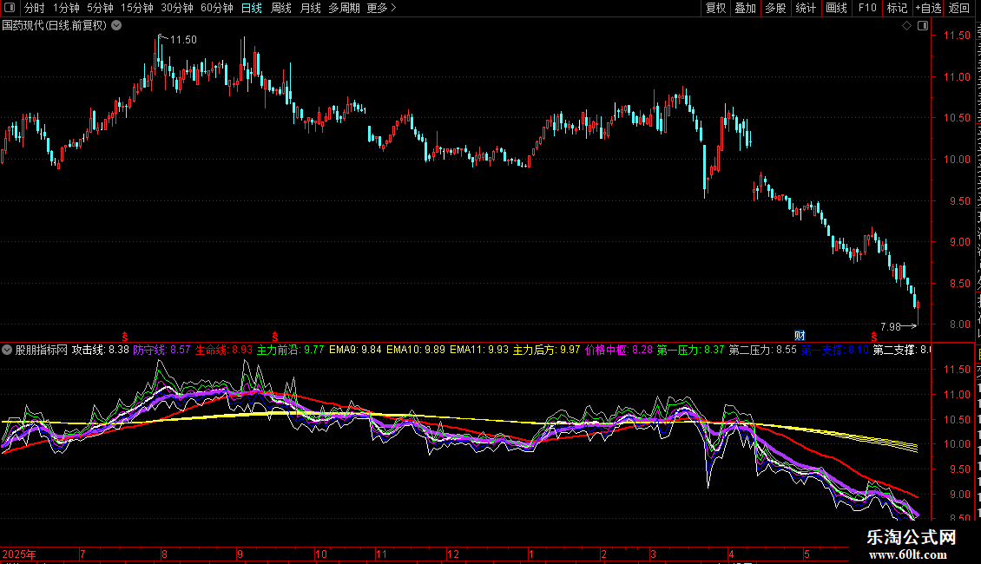This screenshot has height=564, width=981.
Task: Click the 攻击线: 8.38 indicator value
Action: 101,351
